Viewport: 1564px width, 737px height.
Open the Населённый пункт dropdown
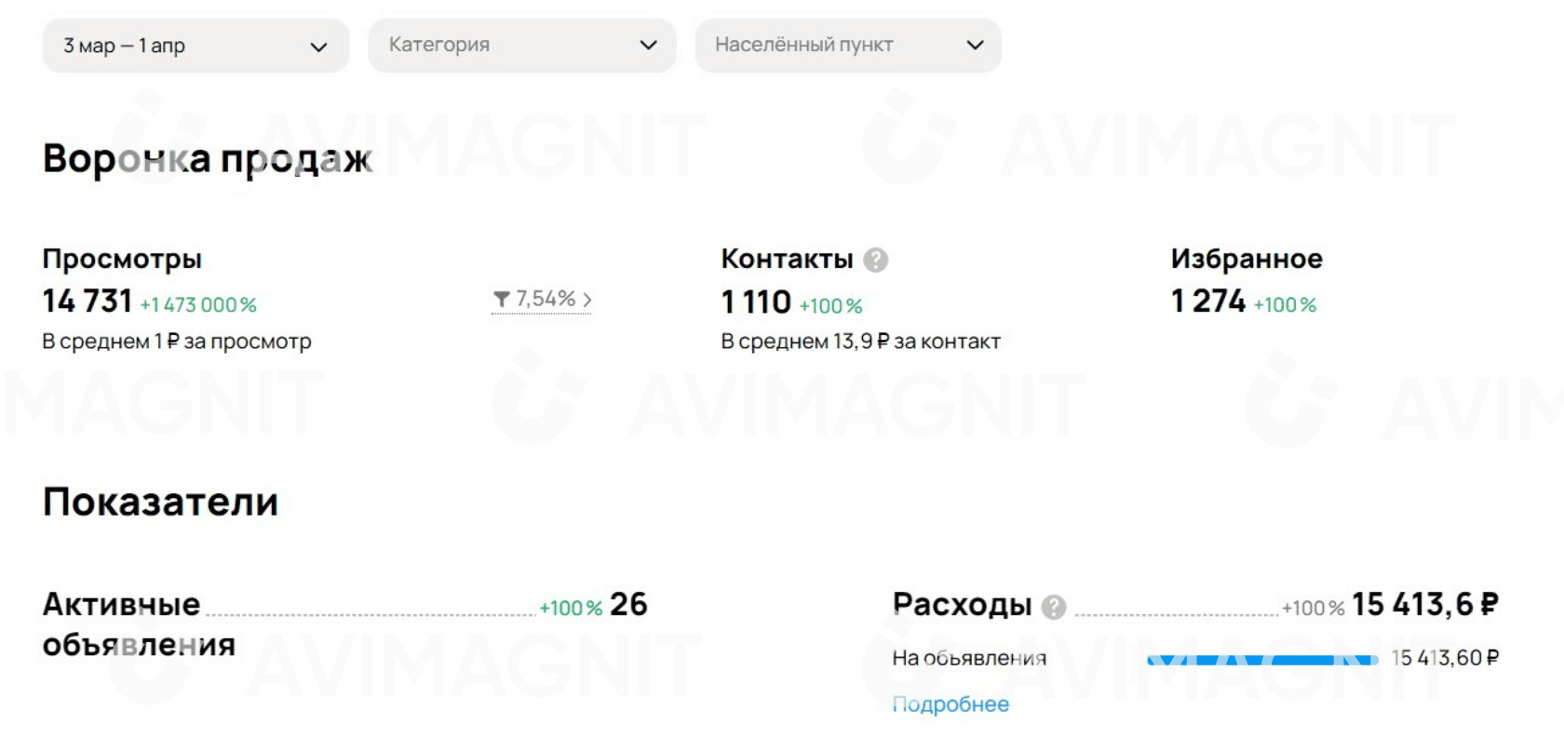tap(848, 45)
